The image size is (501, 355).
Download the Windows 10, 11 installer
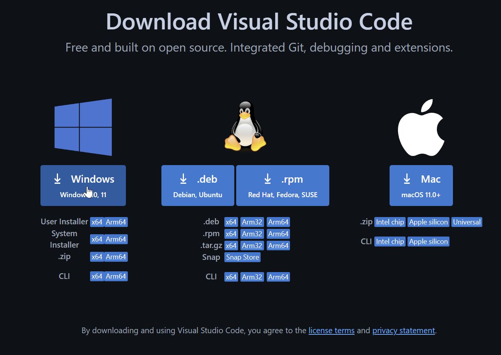[x=83, y=185]
